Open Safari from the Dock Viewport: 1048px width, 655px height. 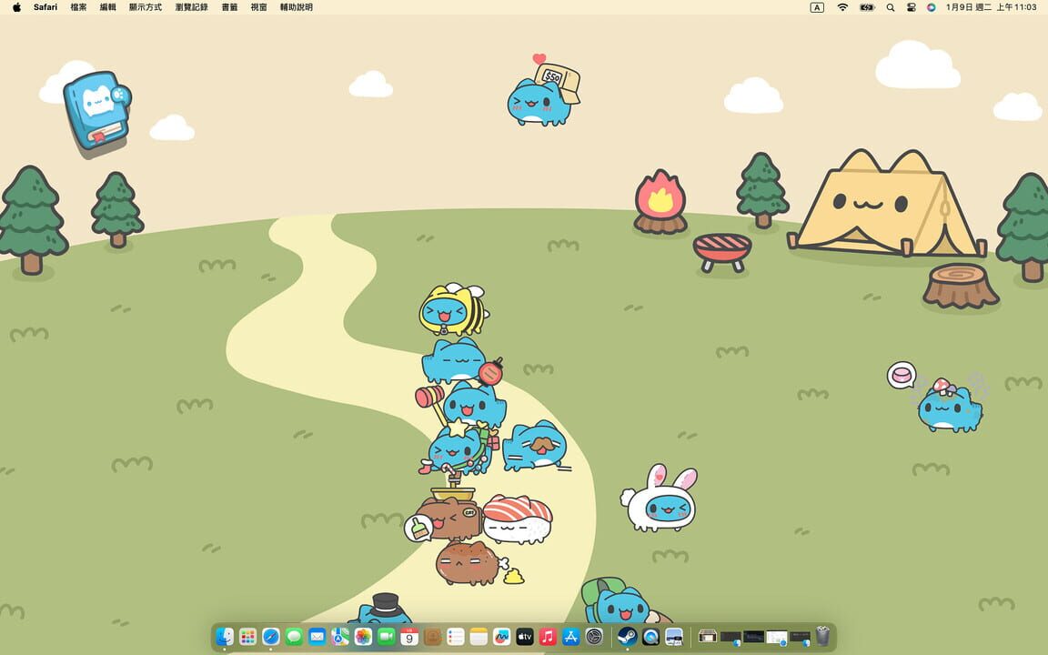(270, 637)
